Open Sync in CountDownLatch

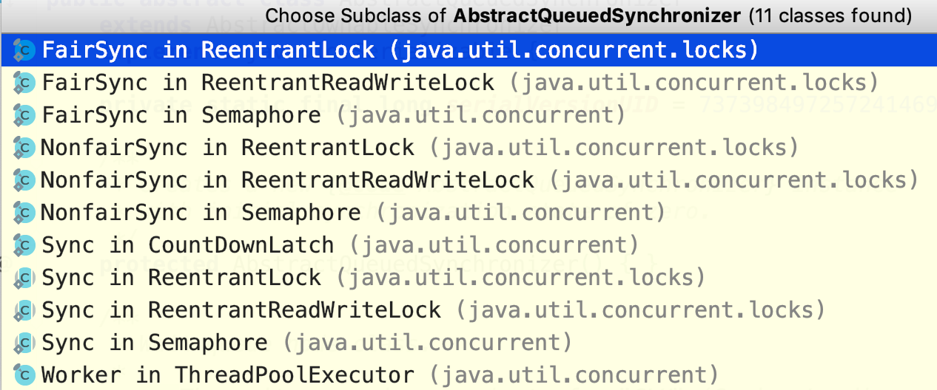pos(468,245)
